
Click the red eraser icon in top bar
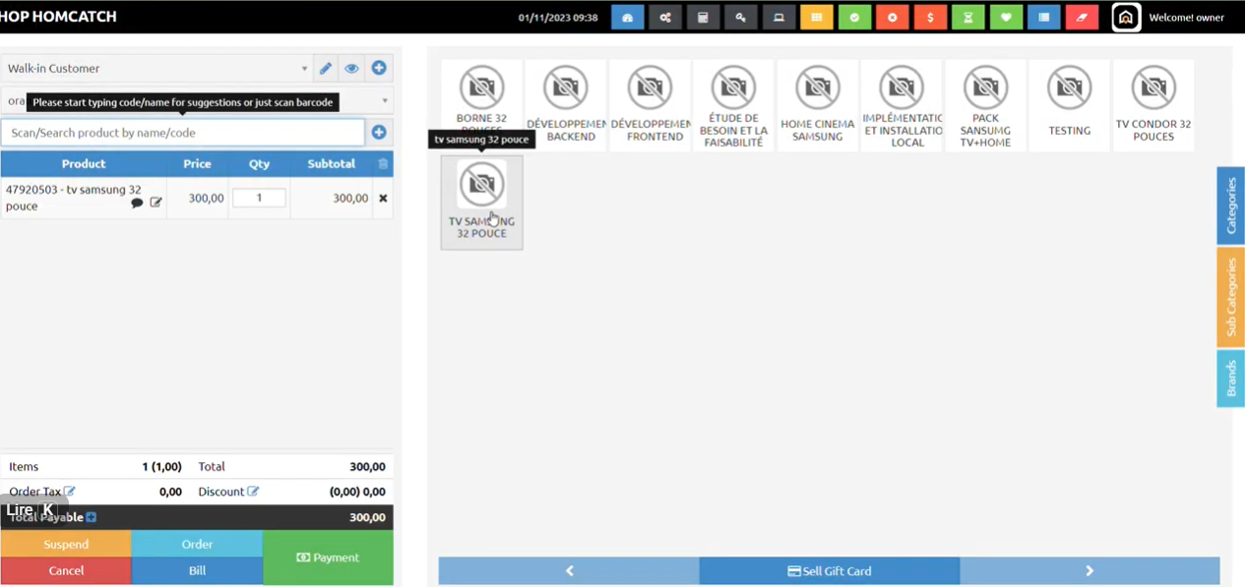coord(1082,18)
